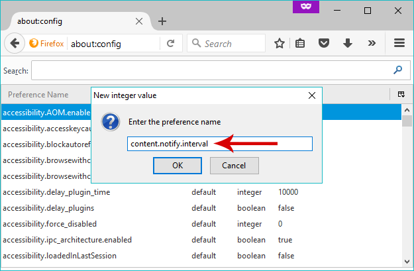Click the about:config Search filter field
Screen dimensions: 414x271
pyautogui.click(x=221, y=70)
